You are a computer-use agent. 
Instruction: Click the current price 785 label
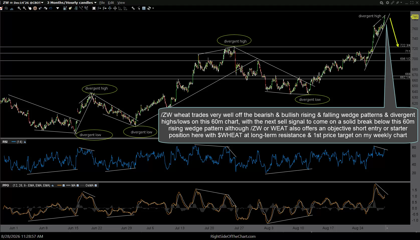click(415, 17)
